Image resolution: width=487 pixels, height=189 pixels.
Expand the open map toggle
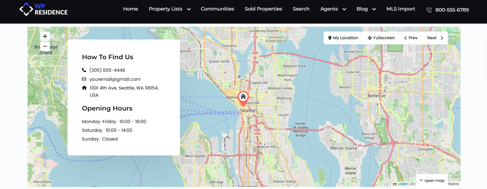pos(432,181)
